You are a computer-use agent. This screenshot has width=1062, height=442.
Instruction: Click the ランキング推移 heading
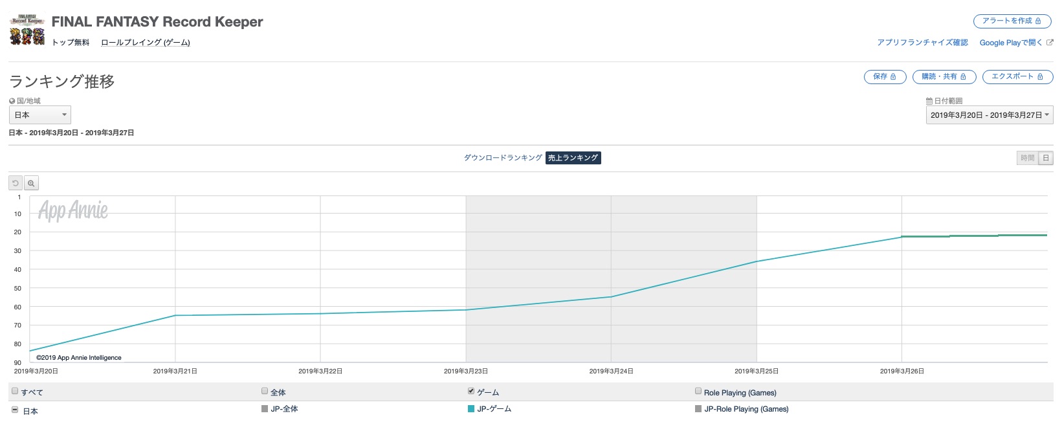[62, 82]
